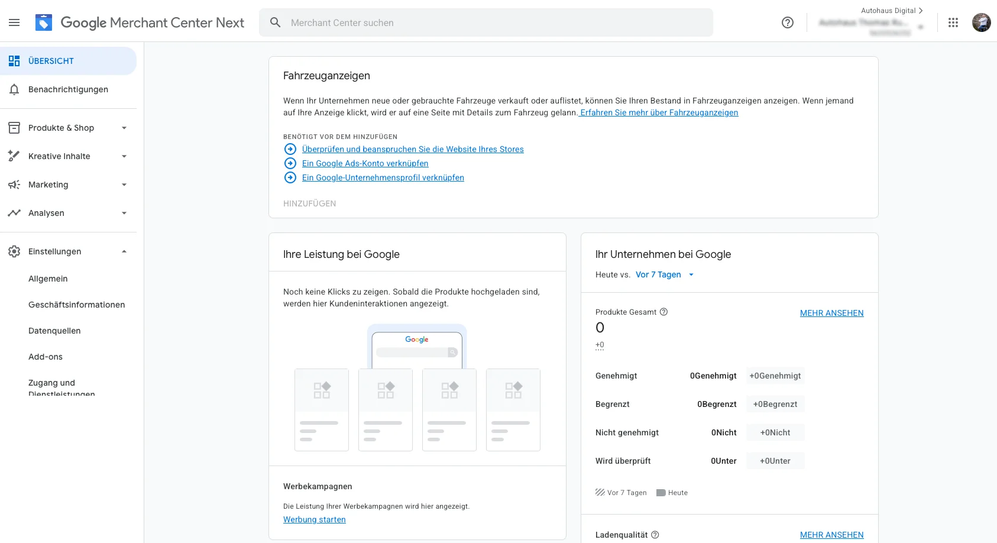Open the help question mark icon
The image size is (997, 543).
(x=787, y=22)
